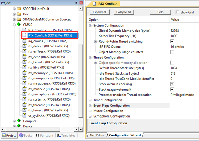The image size is (199, 141).
Task: Expand Round-Robin Thread switching options
Action: 95,42
